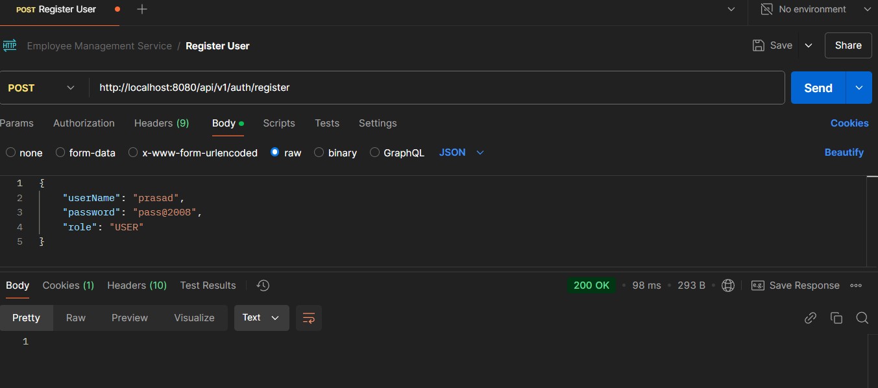This screenshot has width=878, height=388.
Task: Open the Scripts tab
Action: pos(279,123)
